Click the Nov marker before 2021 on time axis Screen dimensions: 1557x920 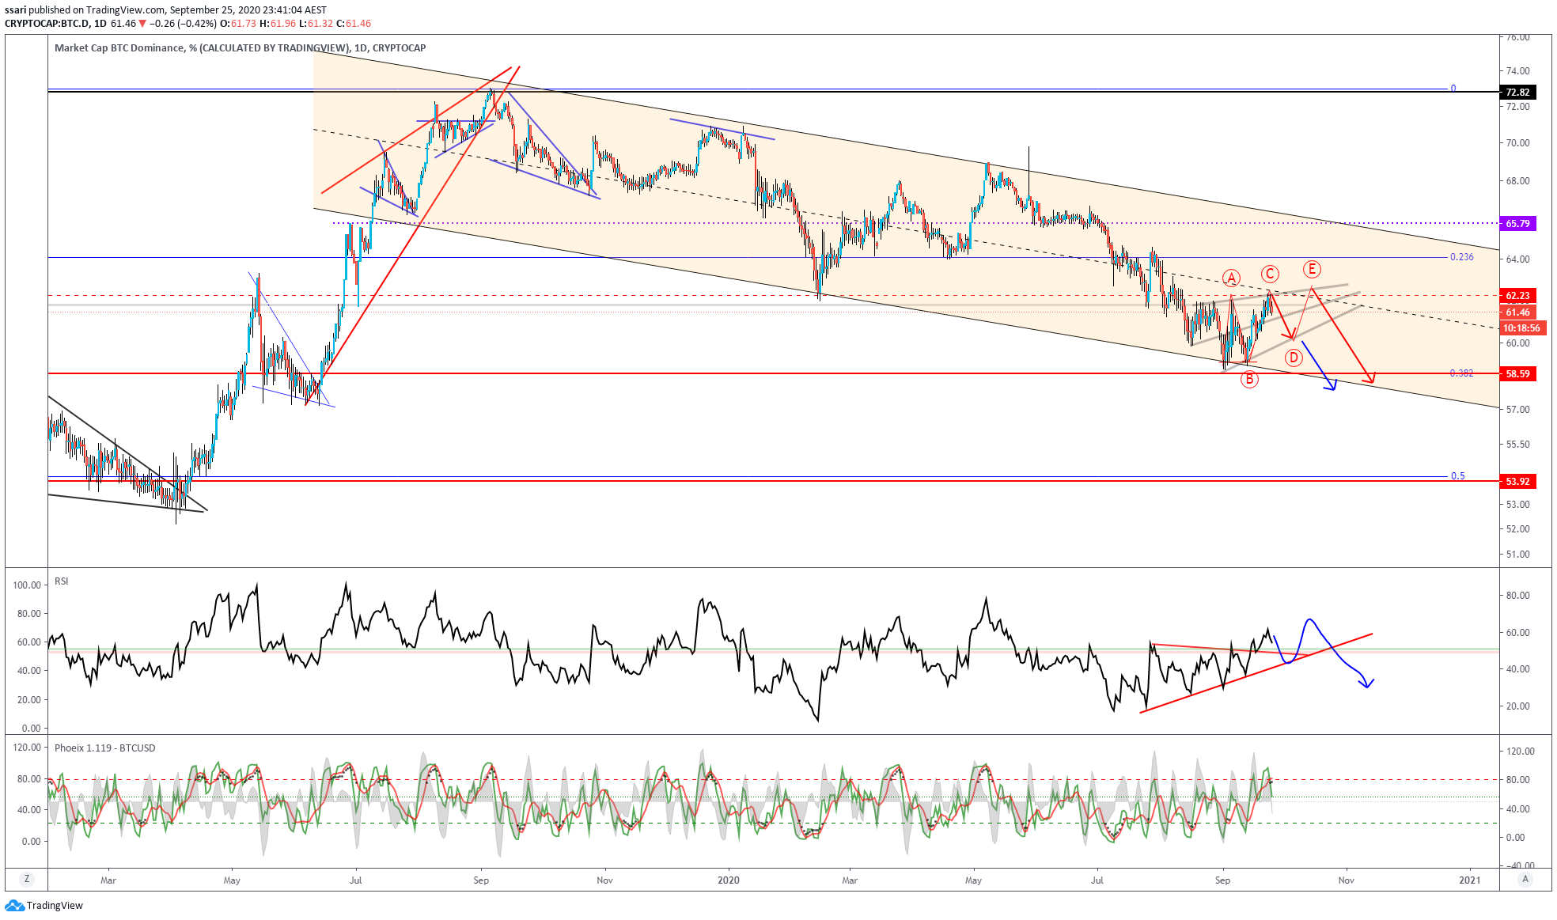[1346, 880]
